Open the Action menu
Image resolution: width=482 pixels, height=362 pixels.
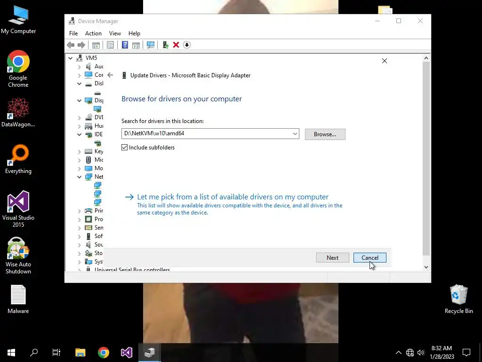(x=93, y=33)
